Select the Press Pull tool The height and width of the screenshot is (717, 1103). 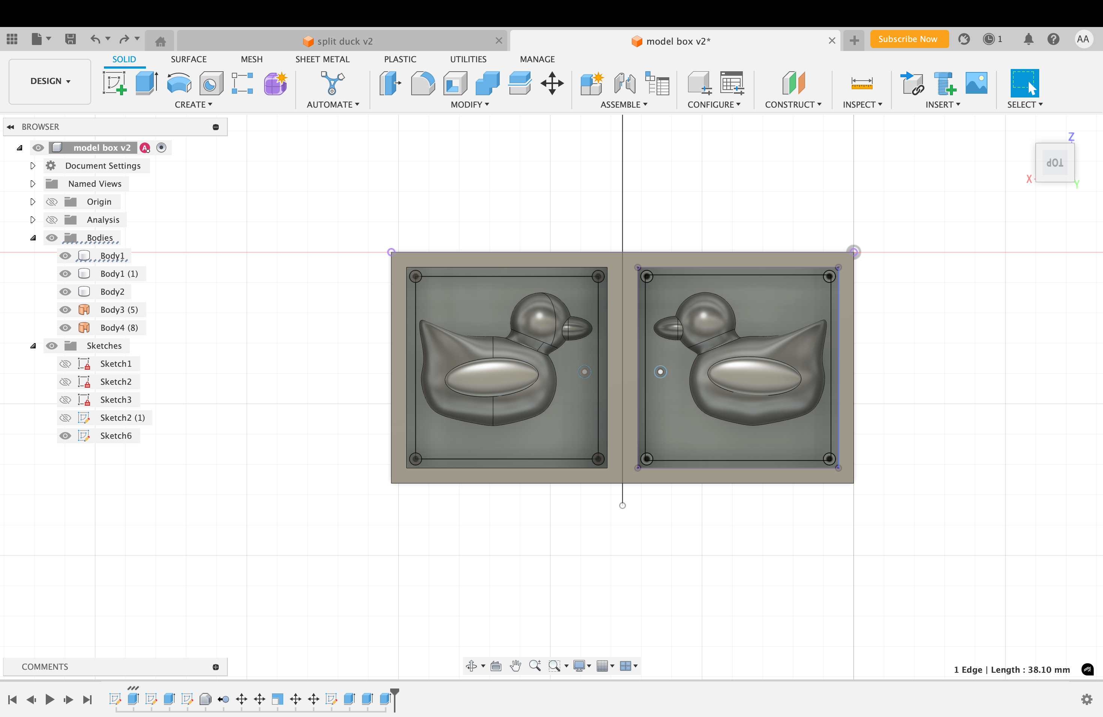pos(390,83)
